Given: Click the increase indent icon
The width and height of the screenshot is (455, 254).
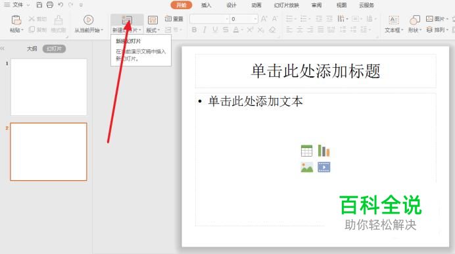Looking at the screenshot, I should (329, 19).
